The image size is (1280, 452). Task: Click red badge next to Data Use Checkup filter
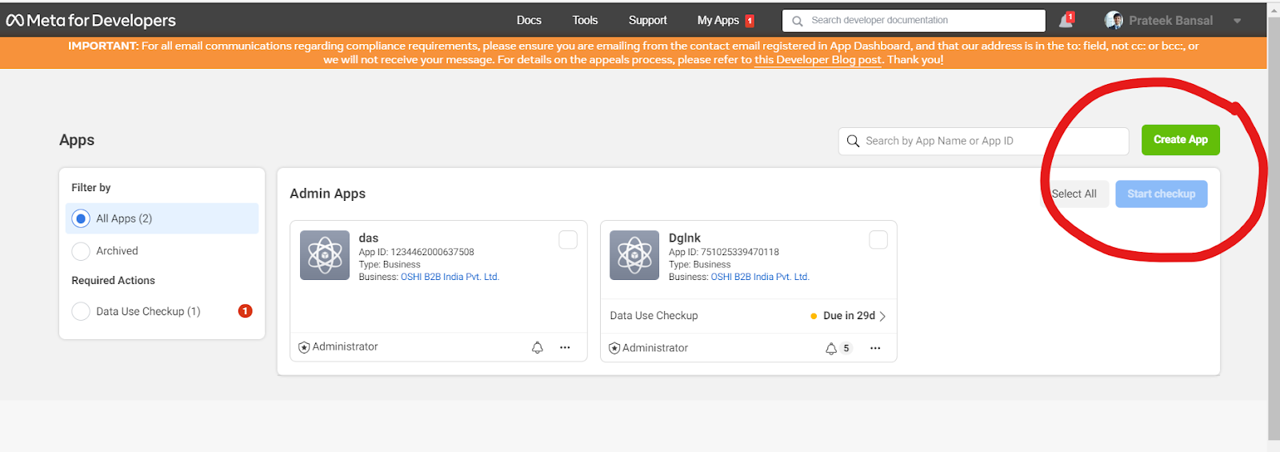[246, 310]
